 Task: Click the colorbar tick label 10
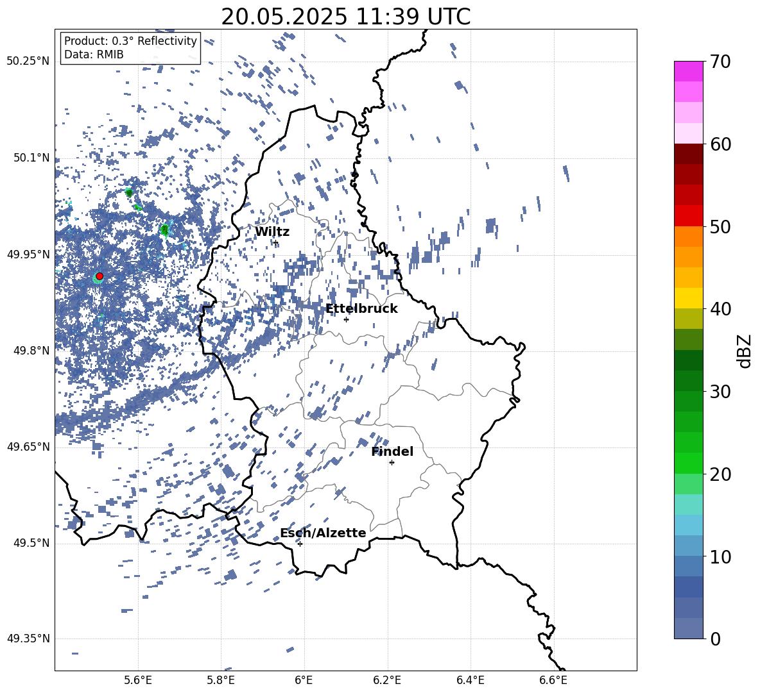(x=720, y=556)
